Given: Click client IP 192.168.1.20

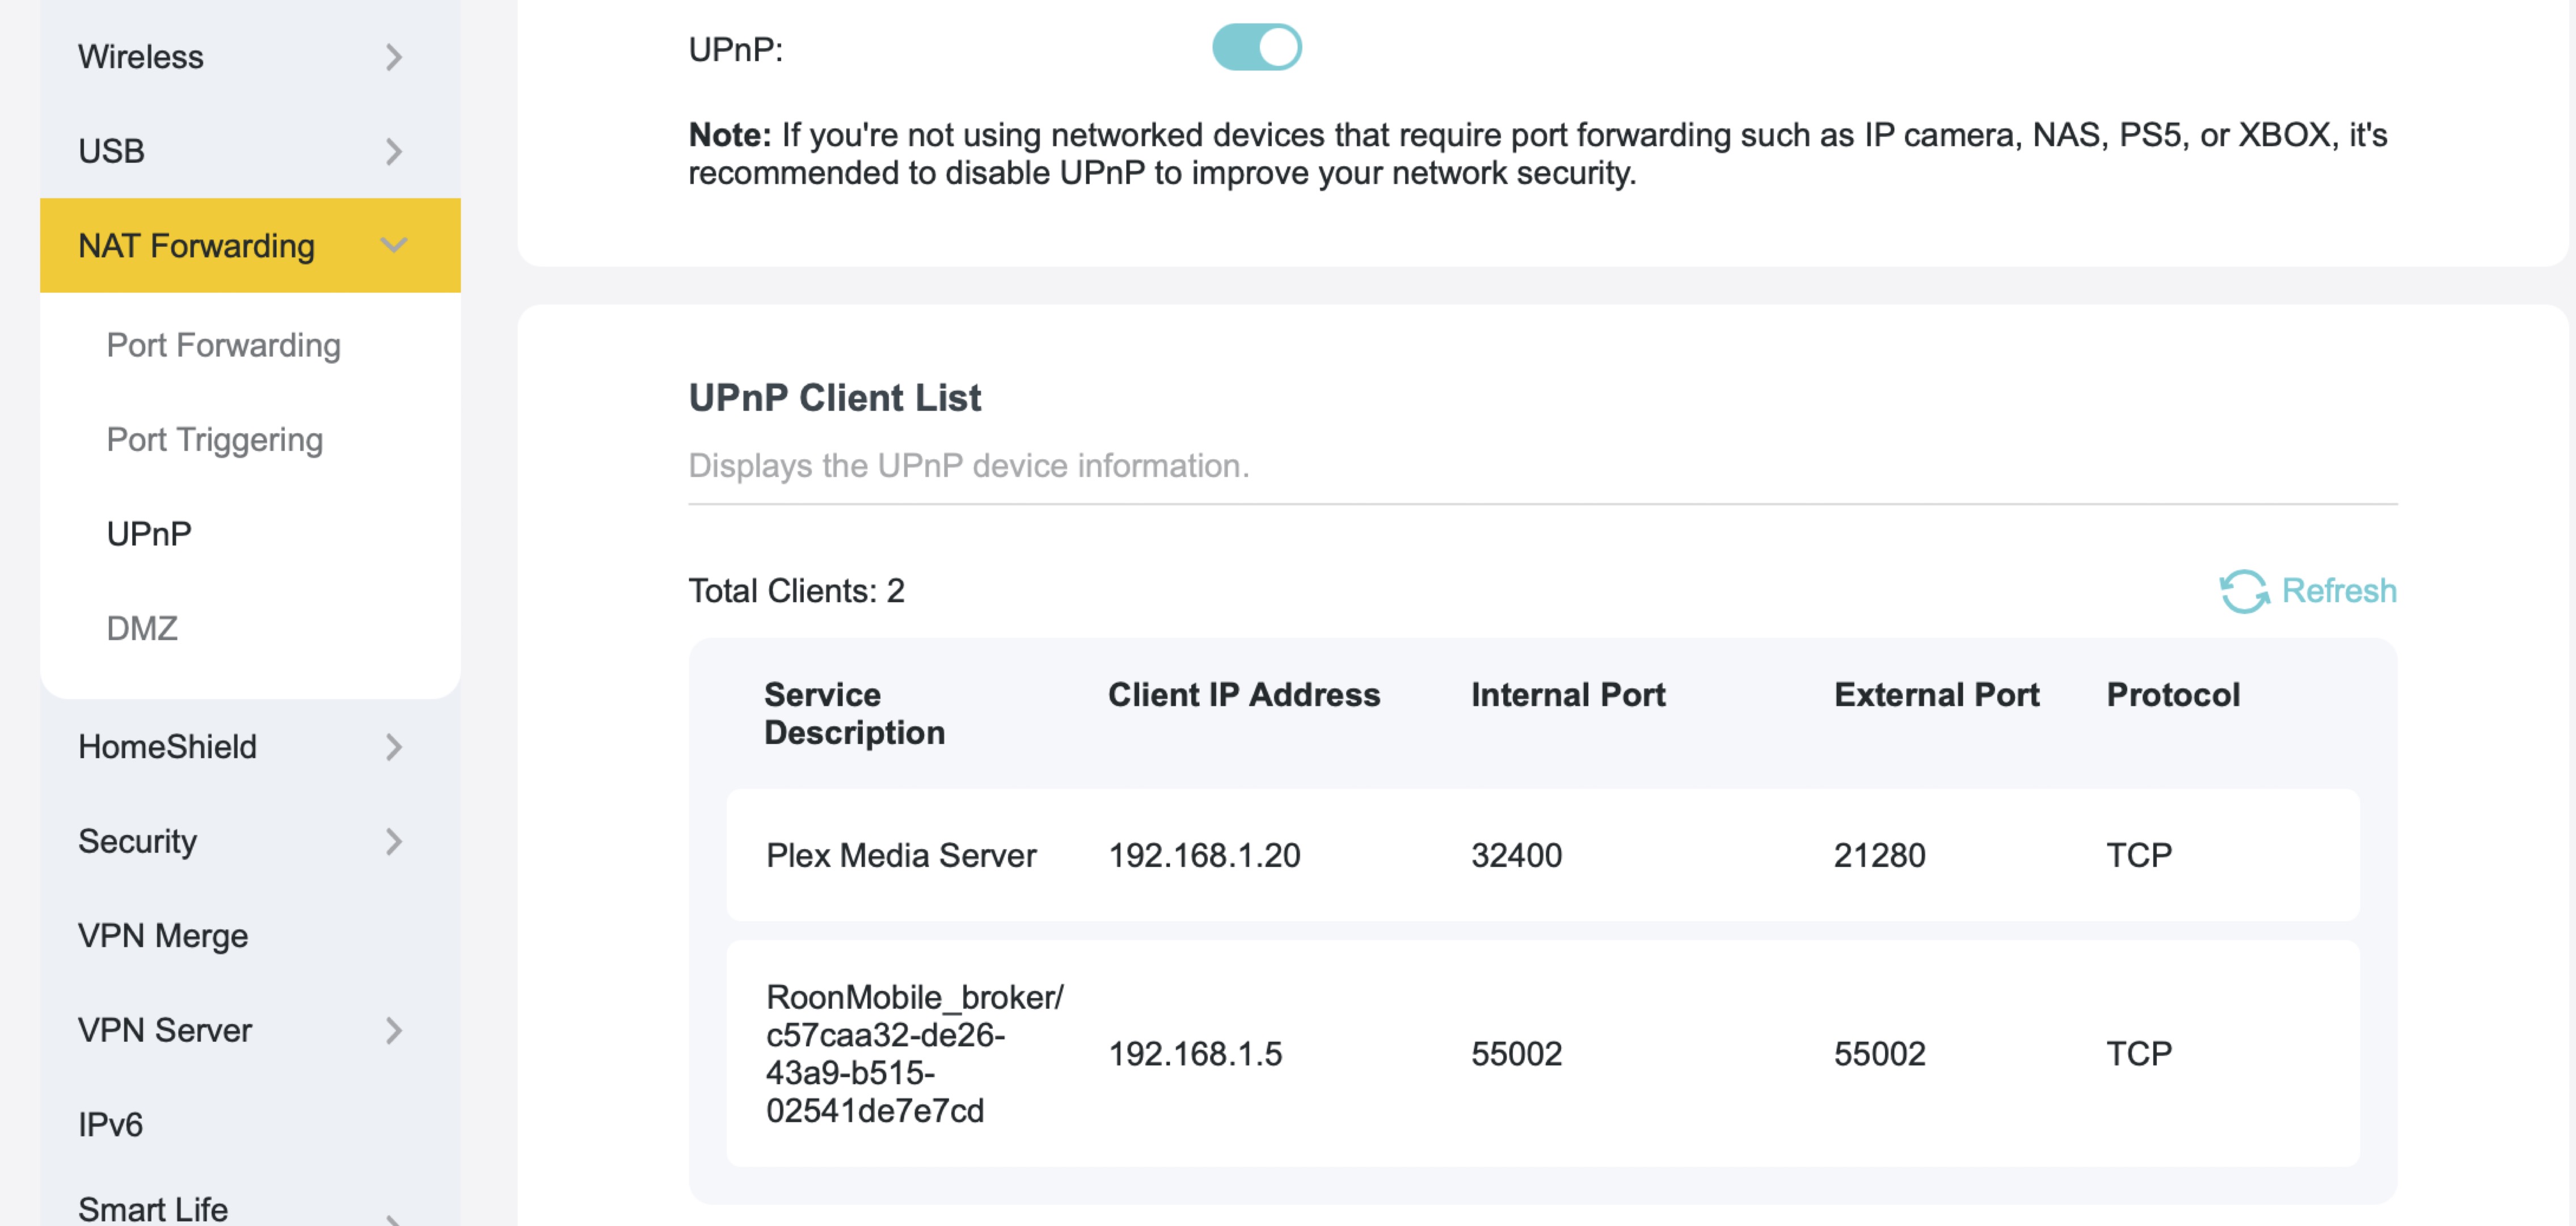Looking at the screenshot, I should 1204,855.
